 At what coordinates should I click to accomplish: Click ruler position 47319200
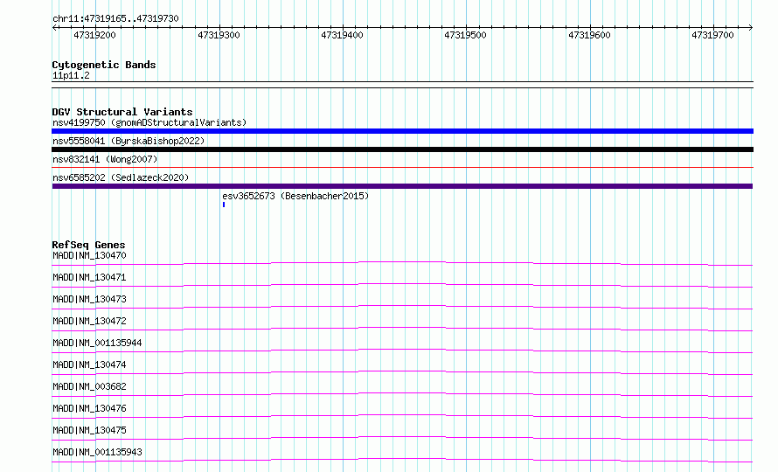(94, 35)
